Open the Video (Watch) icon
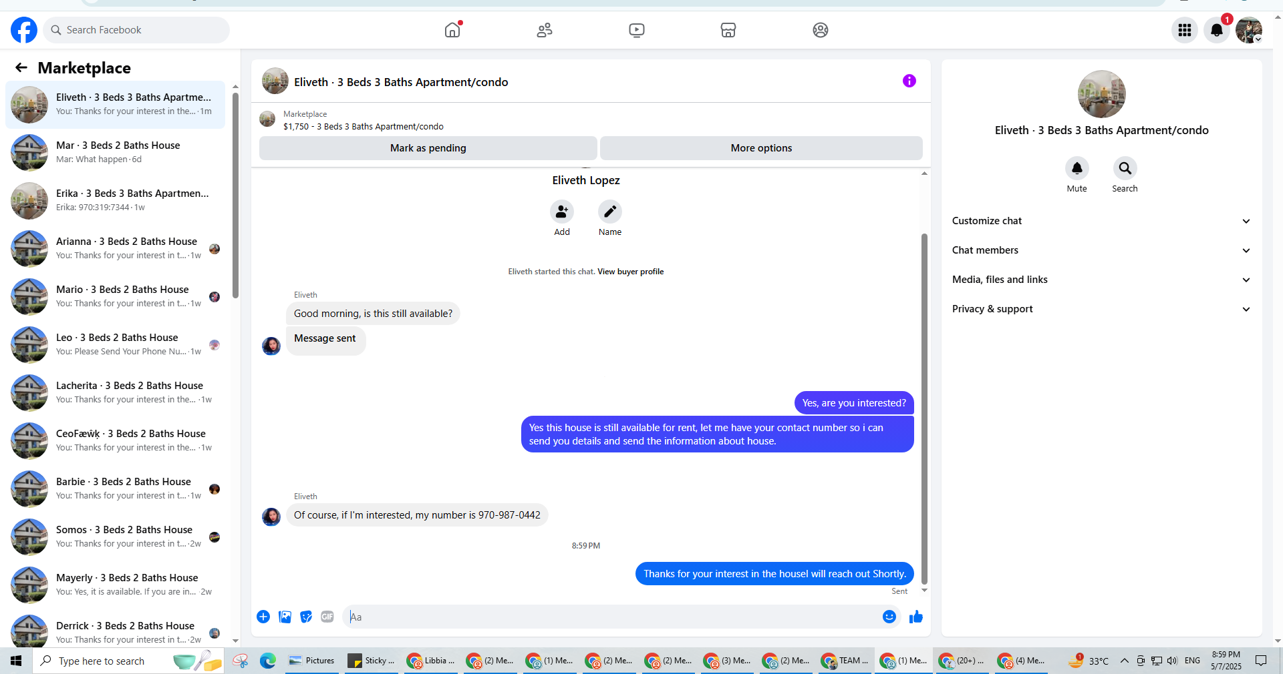 click(637, 30)
